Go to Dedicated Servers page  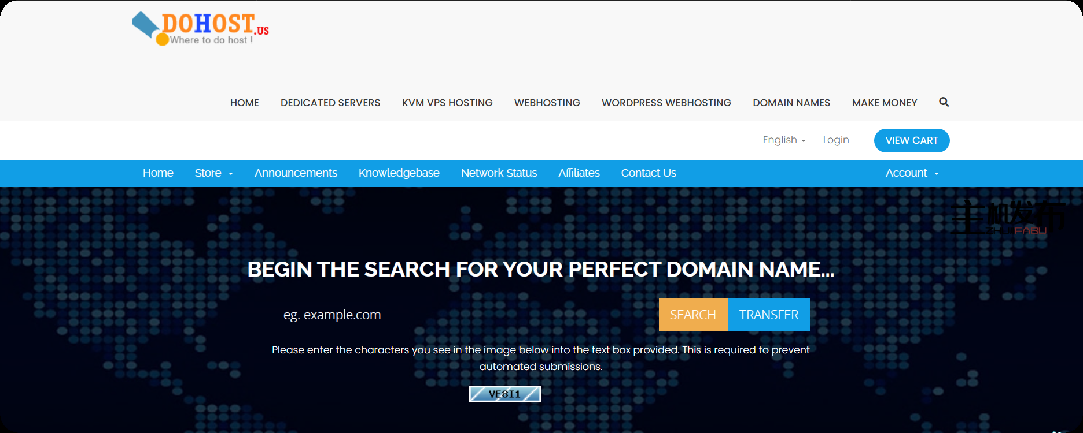[x=330, y=103]
